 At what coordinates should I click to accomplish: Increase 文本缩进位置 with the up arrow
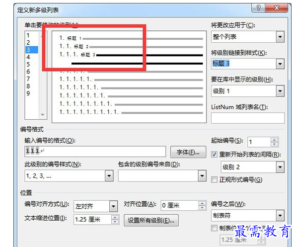click(115, 218)
